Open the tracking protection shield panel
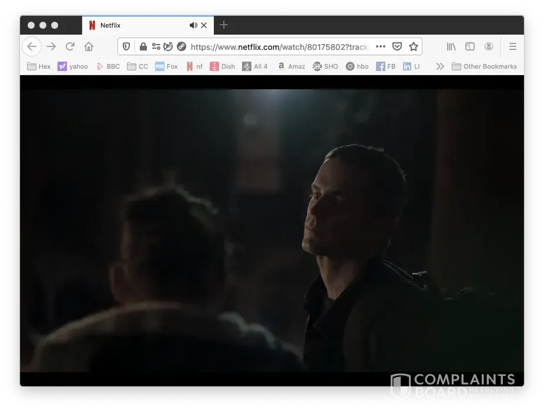 click(126, 46)
